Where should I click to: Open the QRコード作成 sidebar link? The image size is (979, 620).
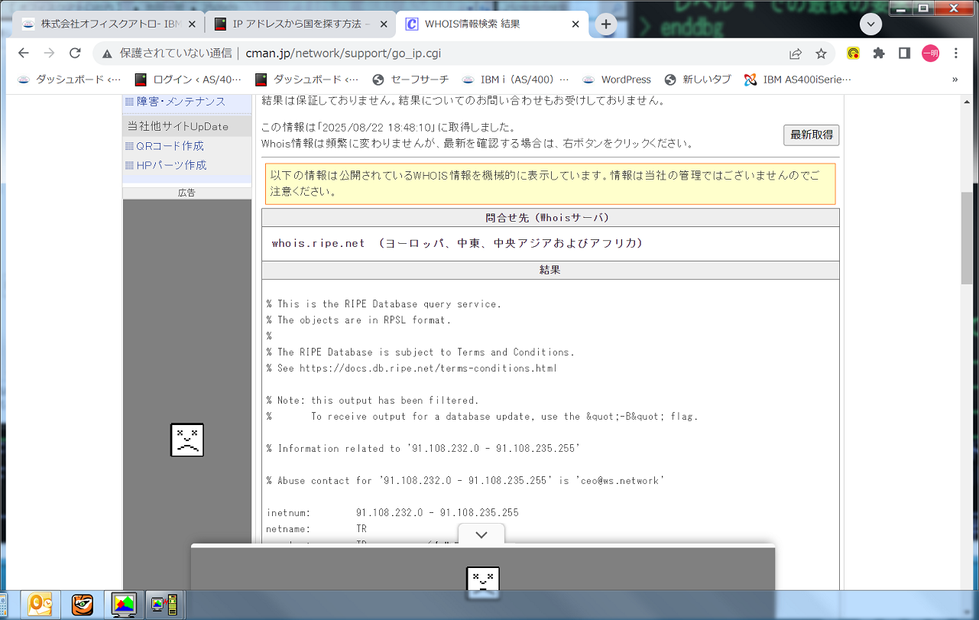coord(170,146)
